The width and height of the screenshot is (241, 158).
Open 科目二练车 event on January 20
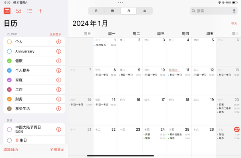coord(228,108)
